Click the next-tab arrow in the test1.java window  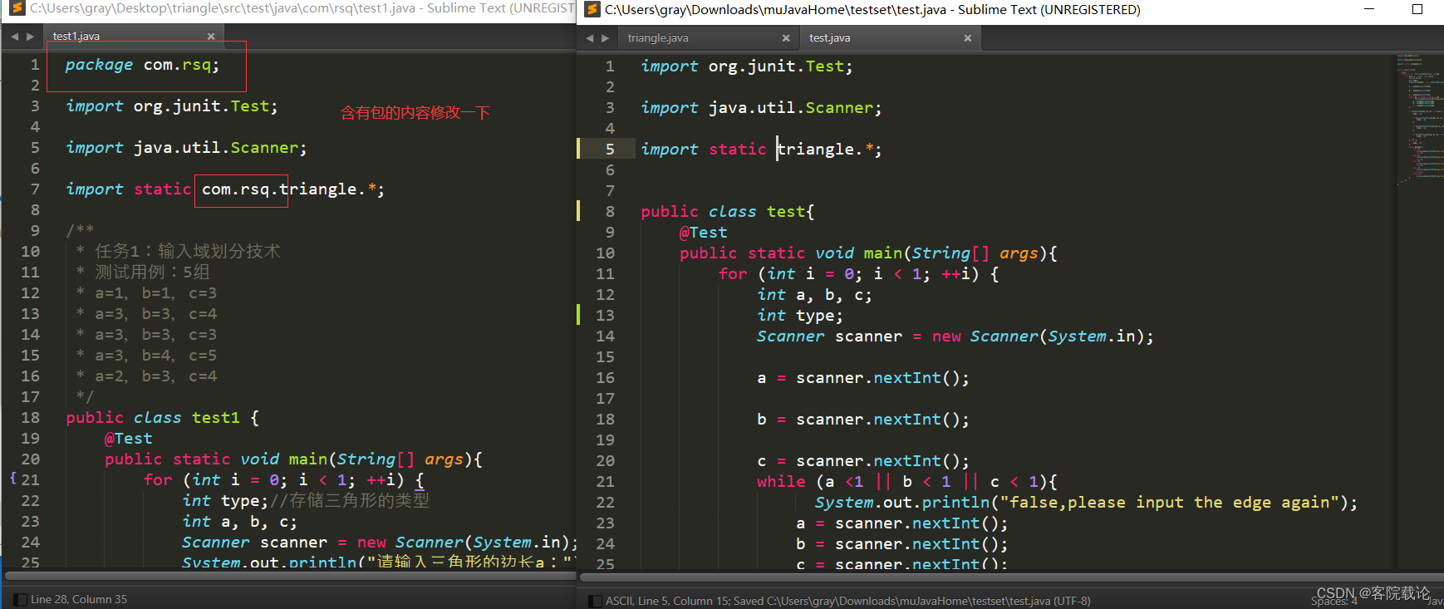coord(31,37)
